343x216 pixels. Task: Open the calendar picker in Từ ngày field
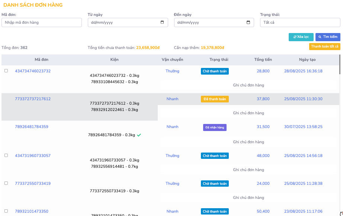[162, 23]
